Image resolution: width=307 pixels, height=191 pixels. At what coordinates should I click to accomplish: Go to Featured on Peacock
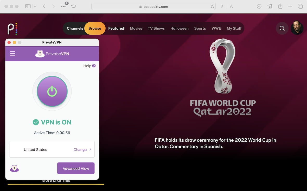point(116,28)
